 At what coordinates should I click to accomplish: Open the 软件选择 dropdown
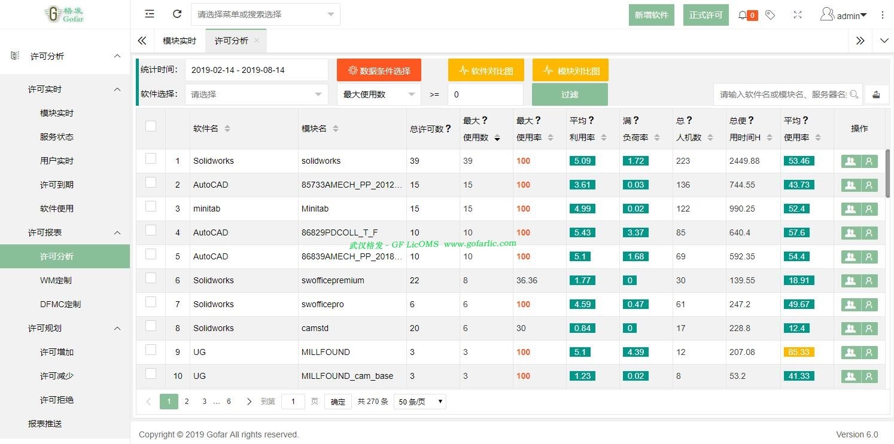point(256,94)
